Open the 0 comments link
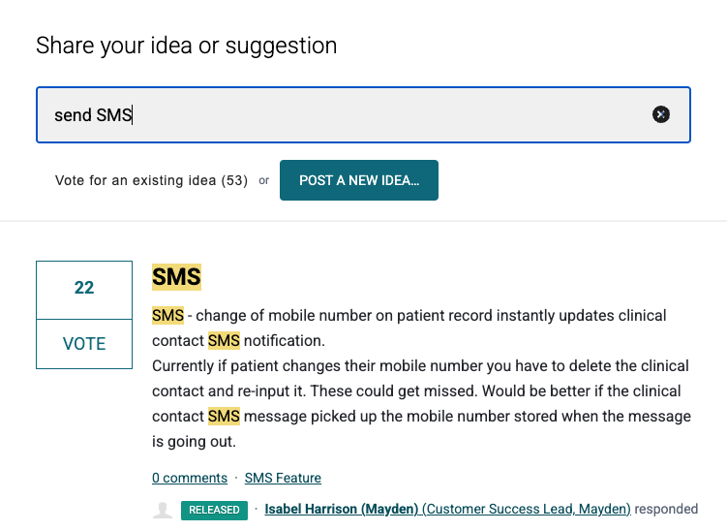 pyautogui.click(x=190, y=478)
